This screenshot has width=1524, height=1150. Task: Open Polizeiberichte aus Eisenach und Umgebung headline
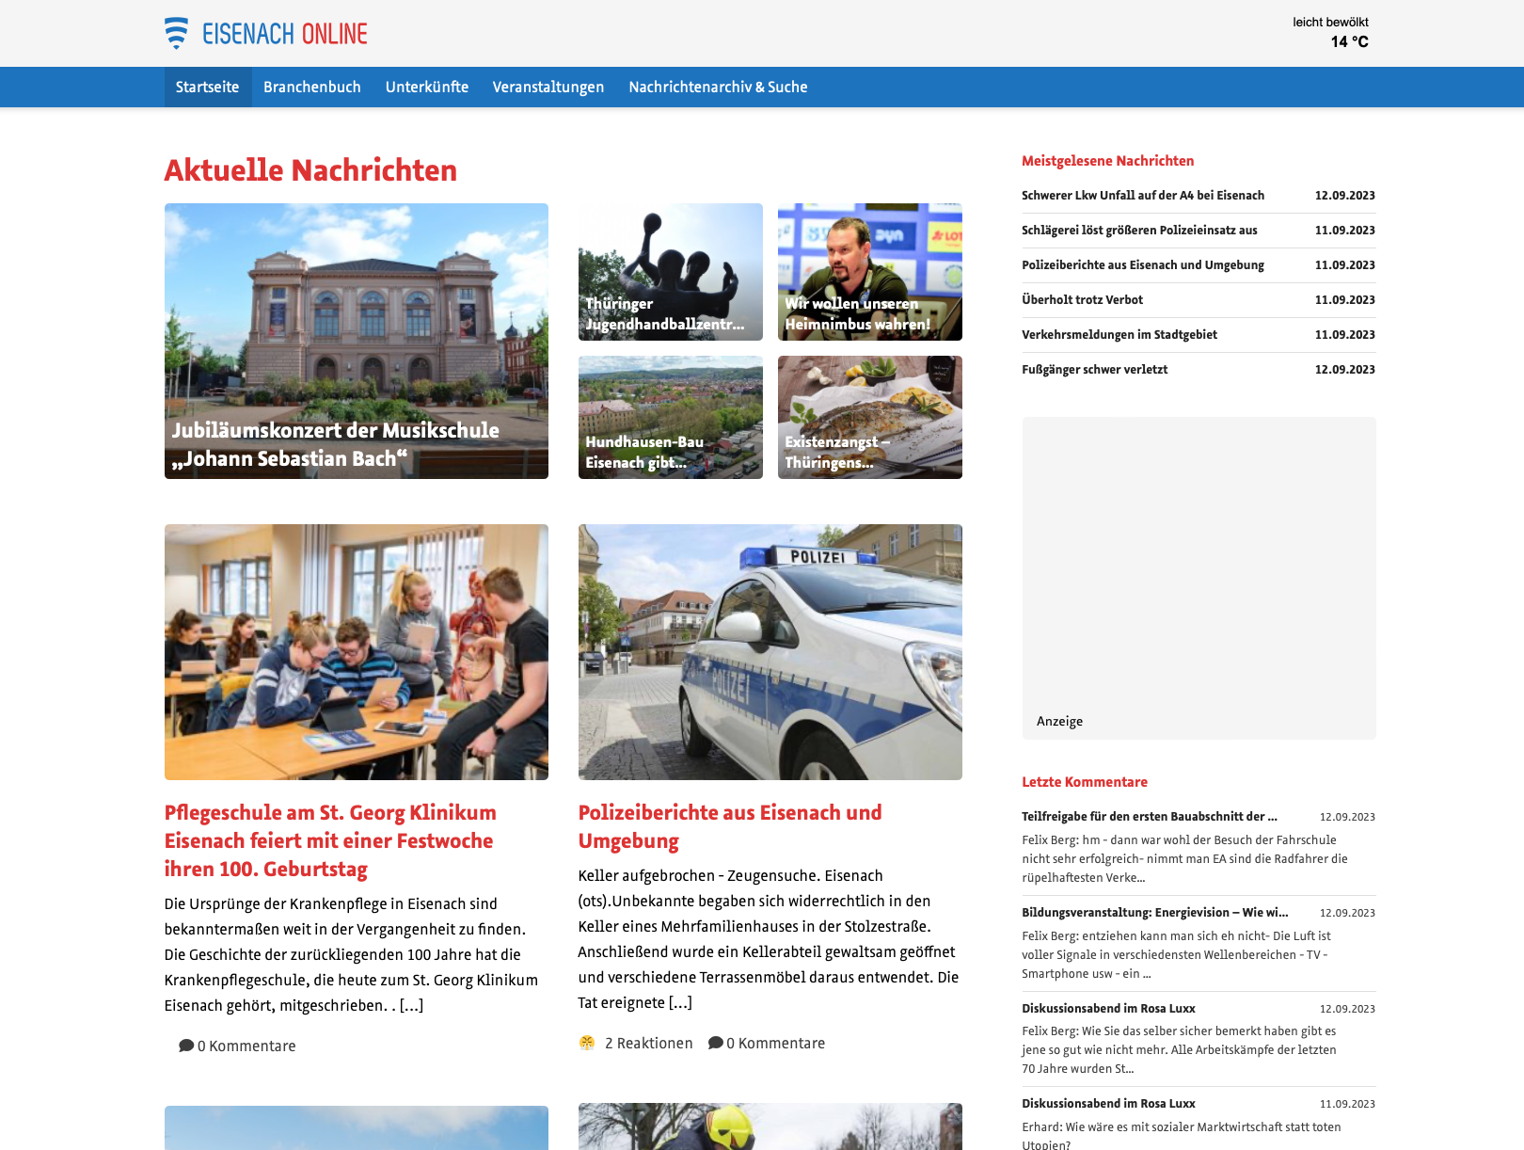730,826
